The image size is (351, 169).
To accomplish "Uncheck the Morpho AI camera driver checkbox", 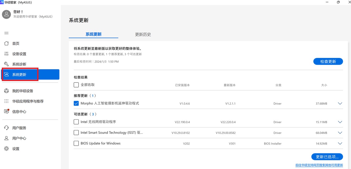I will point(76,103).
